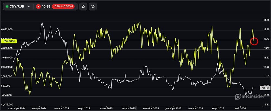Select the январь 2025 date label
The height and width of the screenshot is (111, 271).
(62, 109)
